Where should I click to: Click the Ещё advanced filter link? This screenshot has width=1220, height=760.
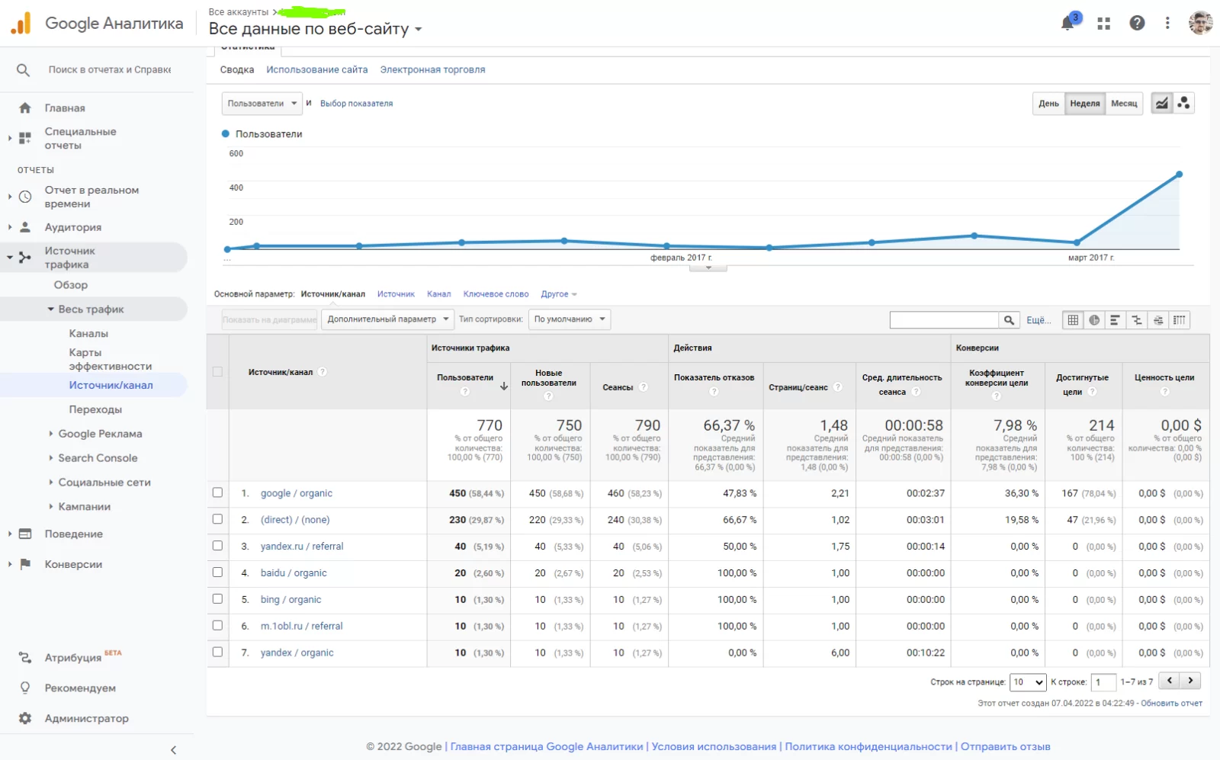tap(1038, 320)
